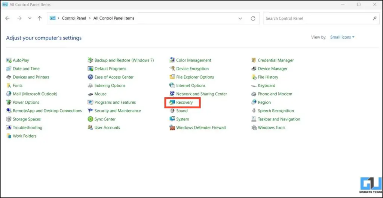Click the Sync Center icon
The image size is (383, 198).
91,119
